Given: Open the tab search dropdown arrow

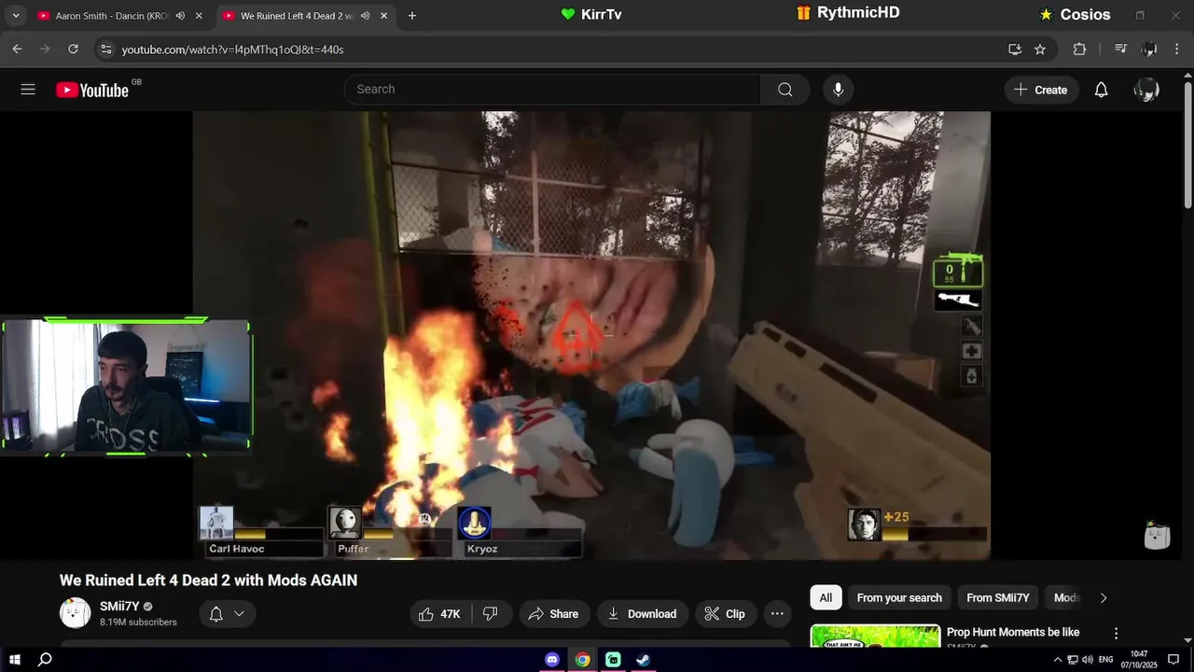Looking at the screenshot, I should point(16,16).
